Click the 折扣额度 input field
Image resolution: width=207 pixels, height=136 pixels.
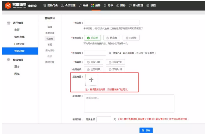[x=95, y=53]
